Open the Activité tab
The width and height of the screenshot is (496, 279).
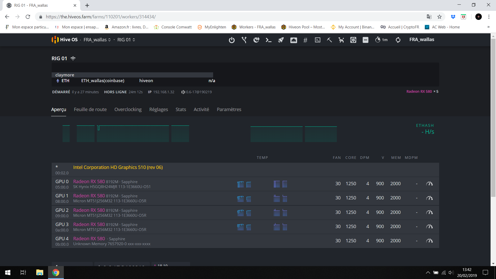[x=201, y=110]
